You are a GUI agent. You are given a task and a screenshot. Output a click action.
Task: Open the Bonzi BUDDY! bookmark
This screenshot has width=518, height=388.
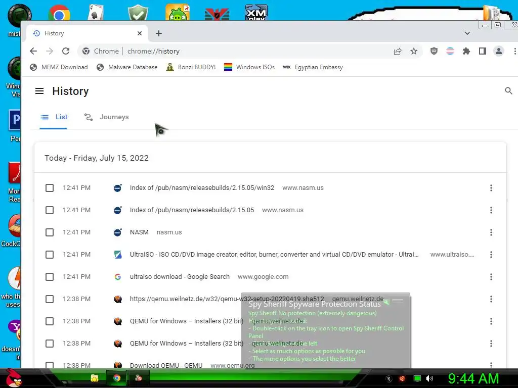(191, 67)
